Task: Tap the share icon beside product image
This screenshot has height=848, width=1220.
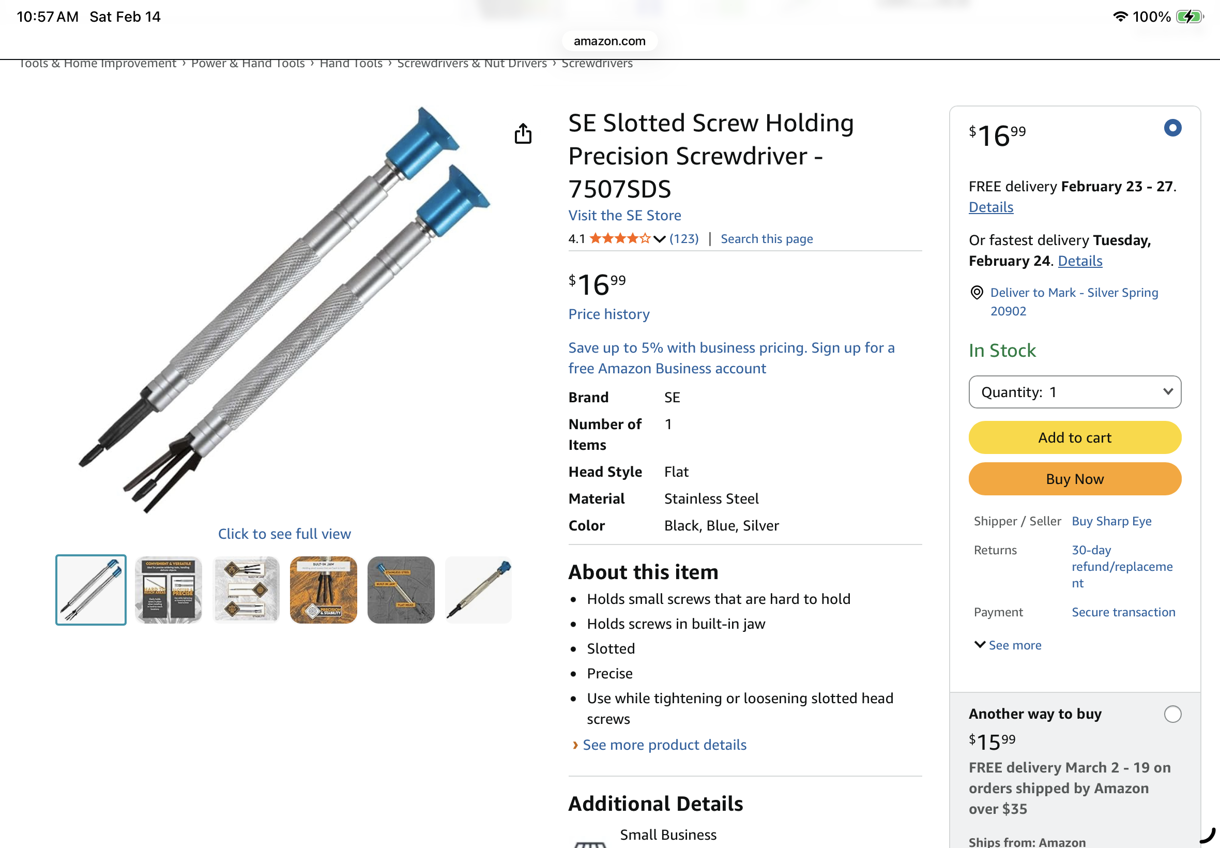Action: (x=523, y=134)
